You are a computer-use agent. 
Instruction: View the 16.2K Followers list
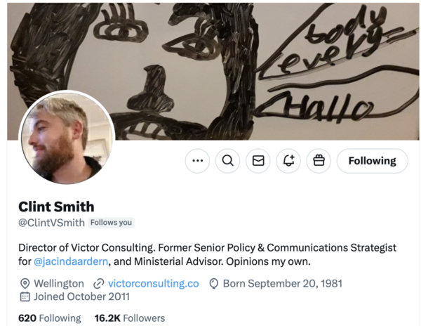tap(130, 318)
